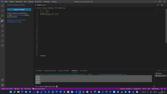Open the Вид menu

(x=25, y=2)
